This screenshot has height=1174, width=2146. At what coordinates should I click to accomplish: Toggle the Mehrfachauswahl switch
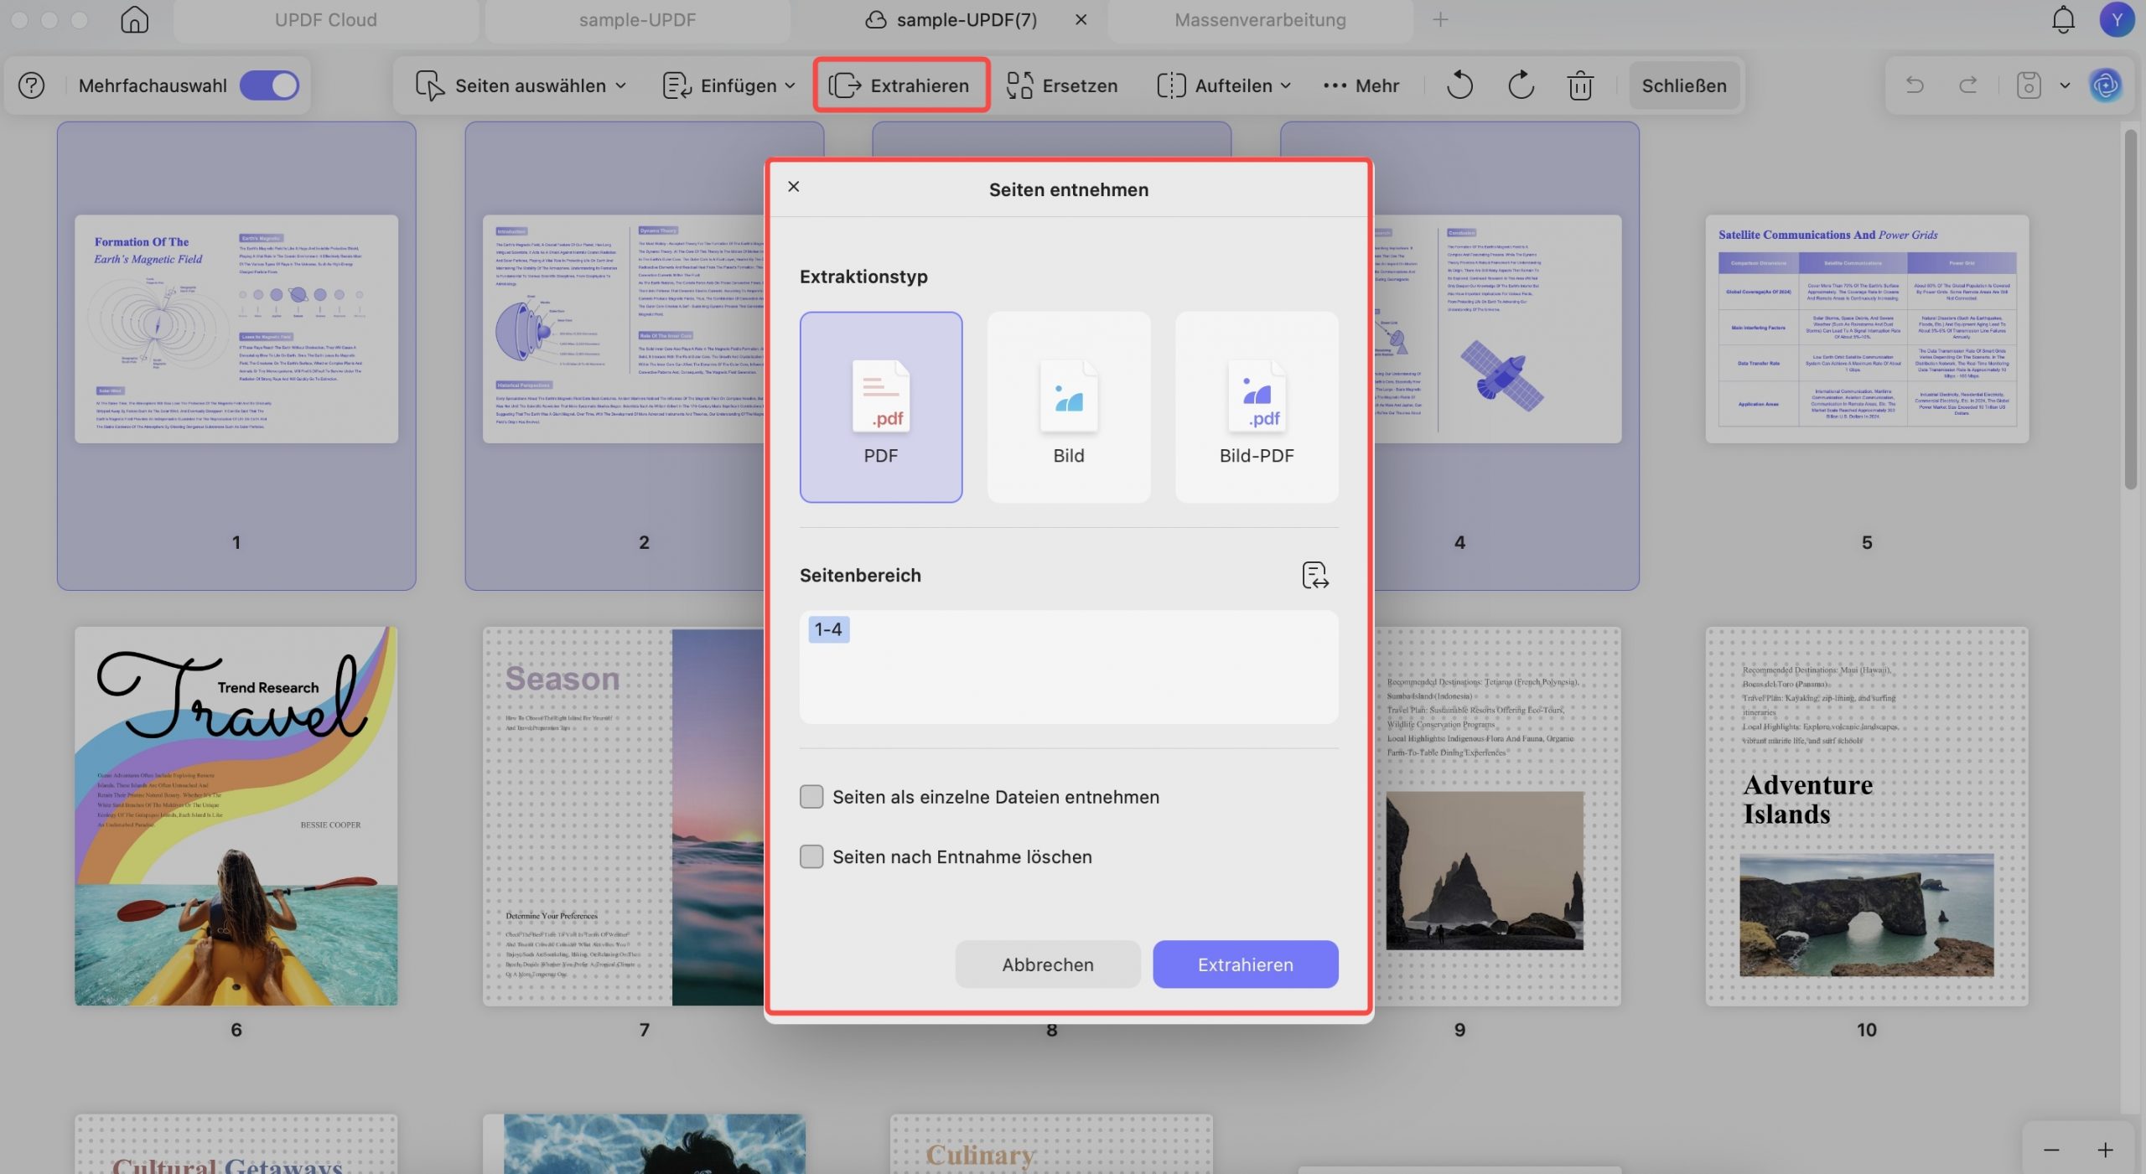(x=269, y=85)
